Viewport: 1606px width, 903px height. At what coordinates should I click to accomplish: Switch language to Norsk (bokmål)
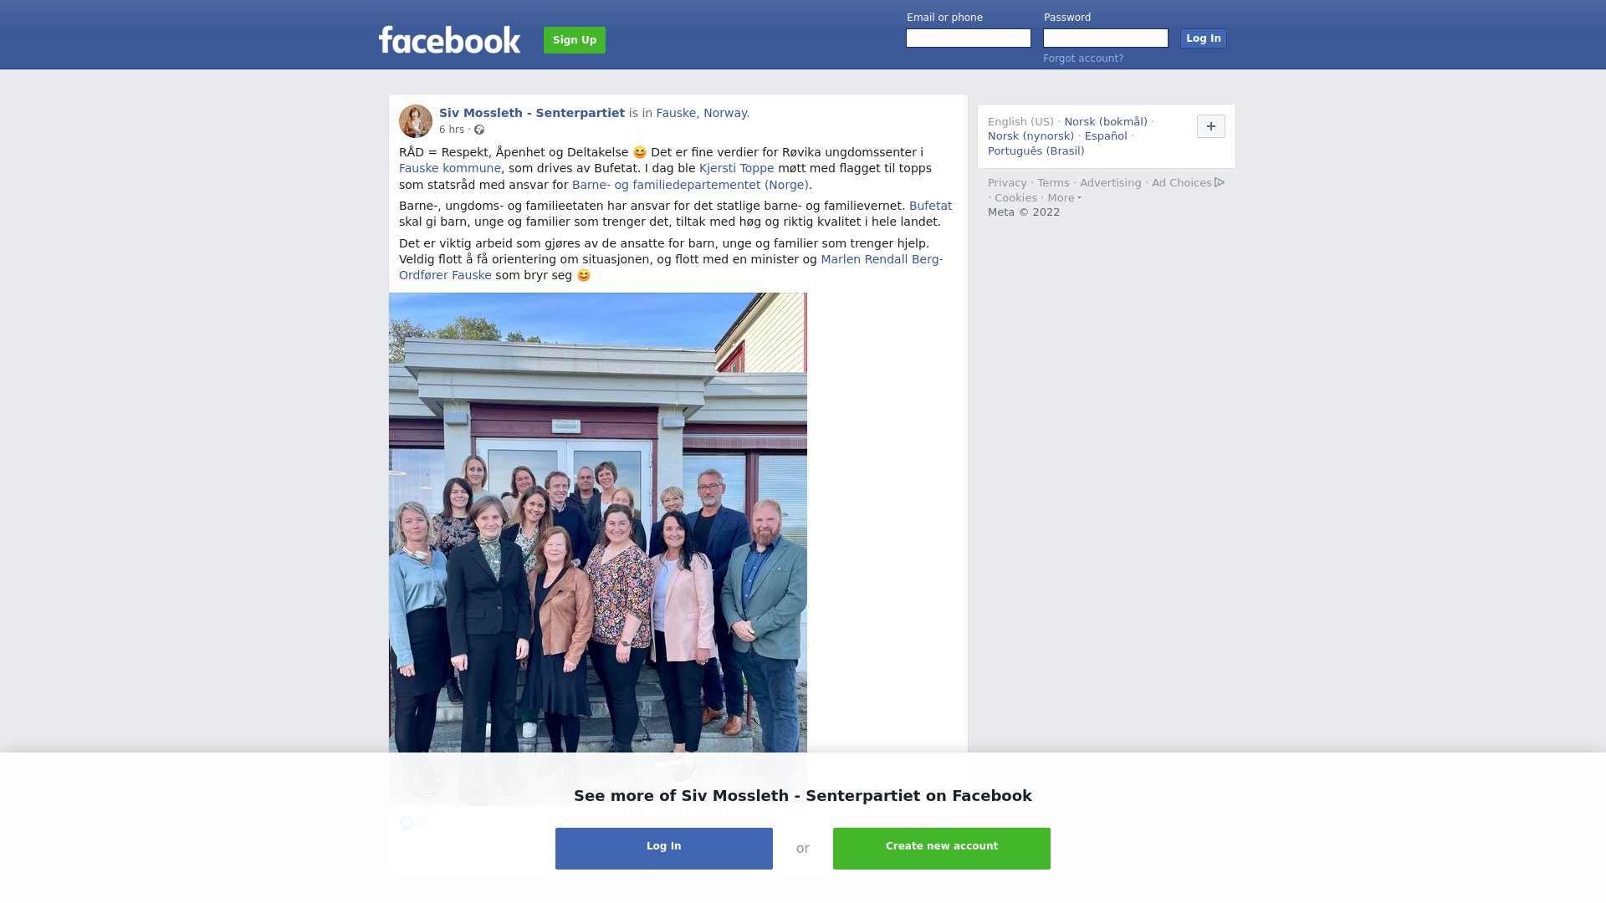click(x=1106, y=122)
